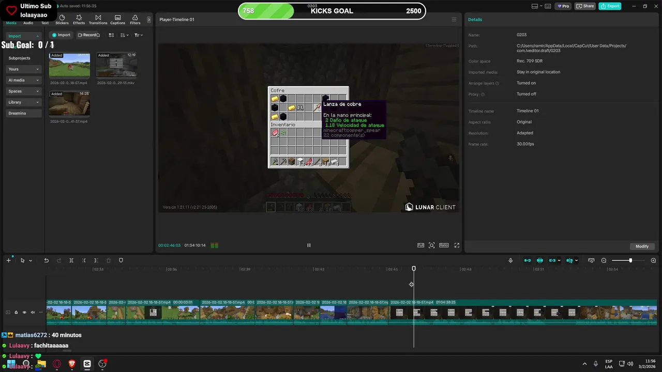This screenshot has height=372, width=662.
Task: Open the Stickers panel
Action: tap(62, 20)
